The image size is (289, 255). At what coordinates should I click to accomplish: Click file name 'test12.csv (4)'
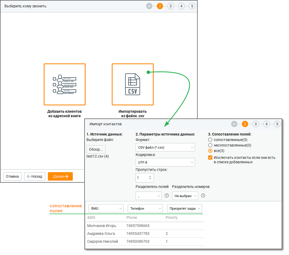(x=97, y=156)
